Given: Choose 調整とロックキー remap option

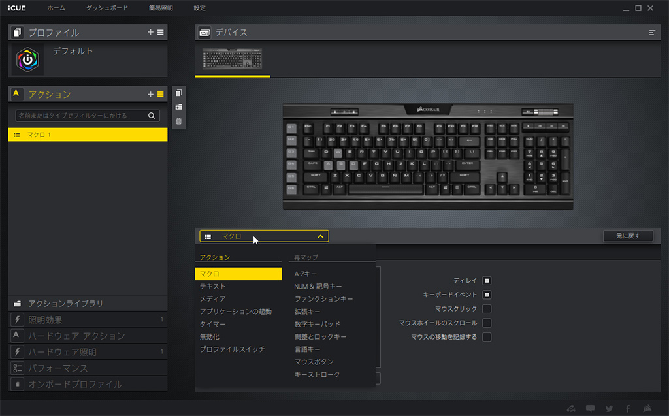Looking at the screenshot, I should pos(320,336).
